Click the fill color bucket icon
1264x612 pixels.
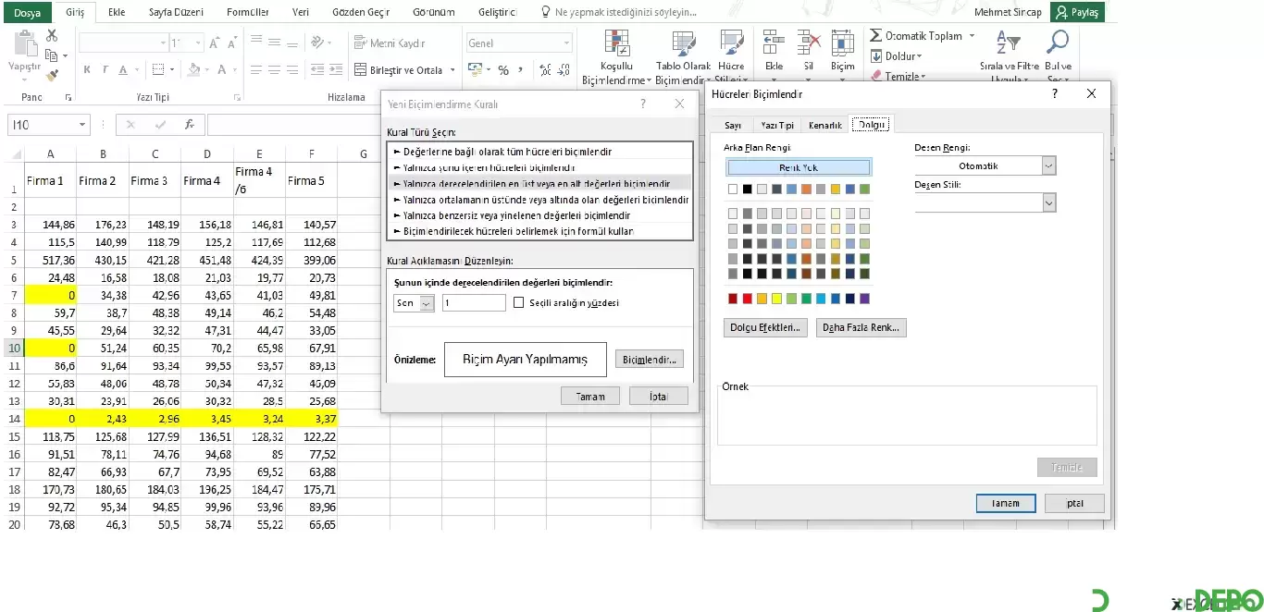(192, 69)
